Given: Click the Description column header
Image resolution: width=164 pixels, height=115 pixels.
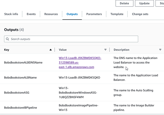Looking at the screenshot, I should [121, 50].
